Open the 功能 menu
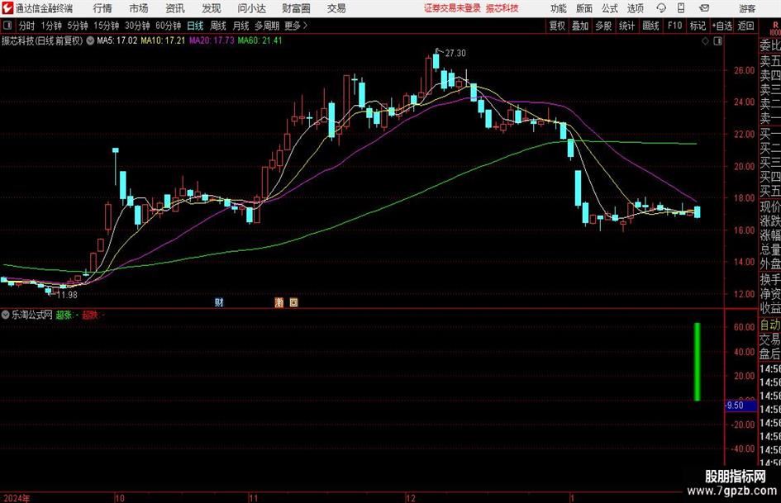This screenshot has width=781, height=503. (x=559, y=8)
